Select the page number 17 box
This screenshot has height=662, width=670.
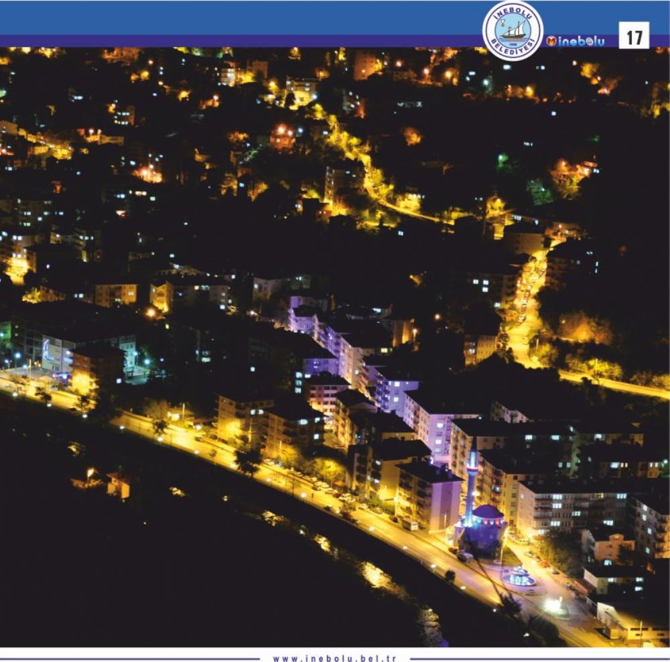click(x=633, y=35)
